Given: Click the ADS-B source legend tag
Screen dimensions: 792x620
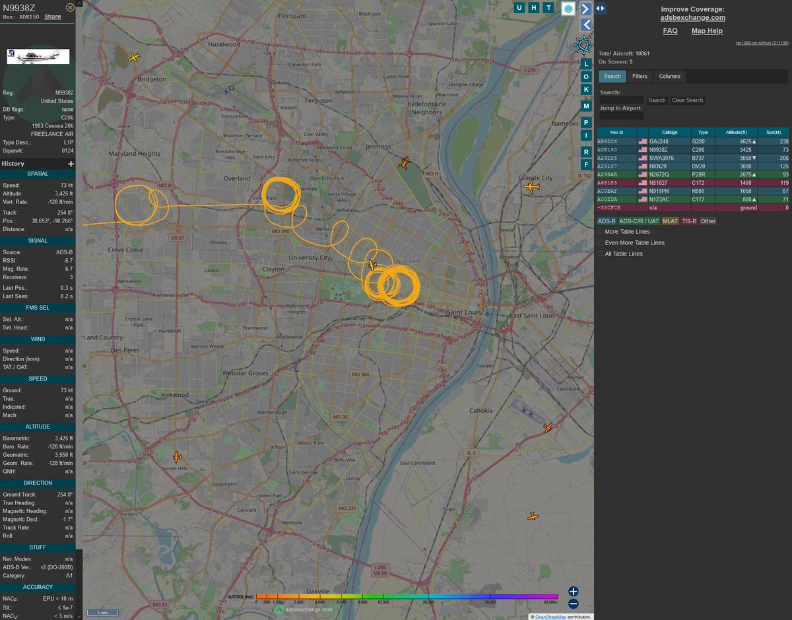Looking at the screenshot, I should [x=607, y=221].
